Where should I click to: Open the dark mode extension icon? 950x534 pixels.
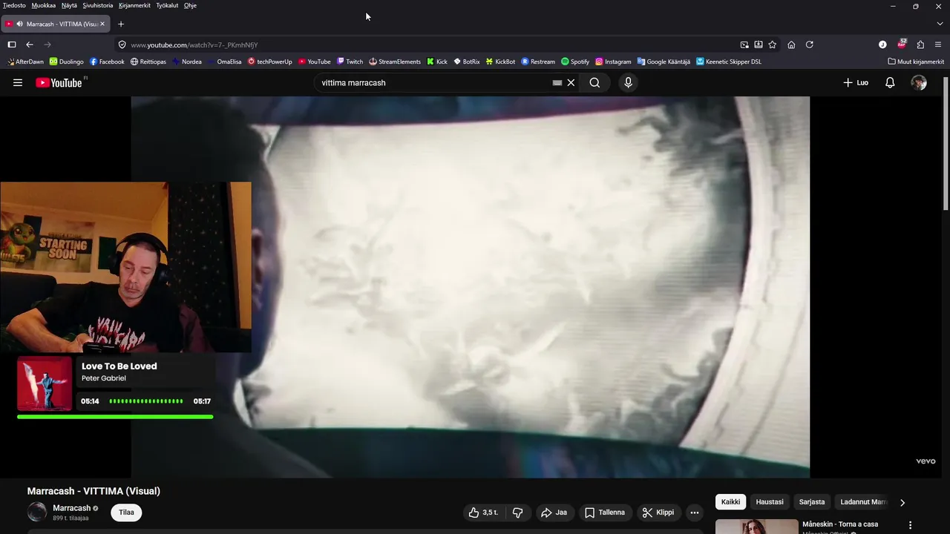[x=882, y=44]
